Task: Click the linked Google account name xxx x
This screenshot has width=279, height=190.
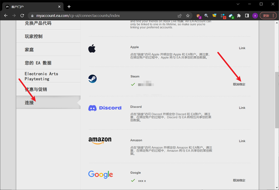Action: click(x=142, y=181)
